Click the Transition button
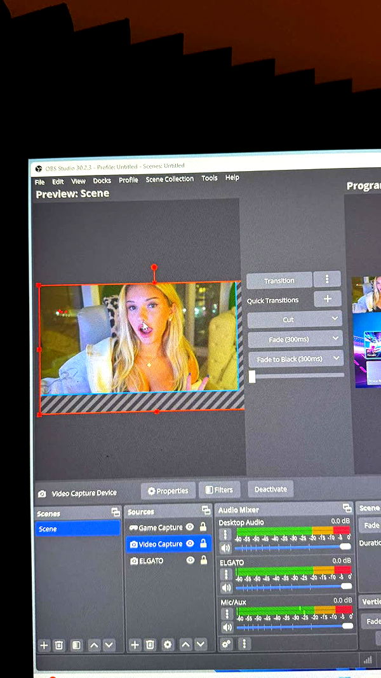381x678 pixels. [x=279, y=280]
